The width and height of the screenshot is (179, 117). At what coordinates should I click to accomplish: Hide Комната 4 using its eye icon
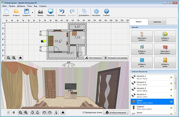coord(171,96)
